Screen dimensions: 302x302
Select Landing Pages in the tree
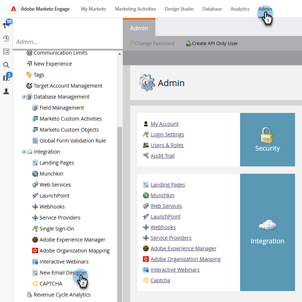coord(57,163)
